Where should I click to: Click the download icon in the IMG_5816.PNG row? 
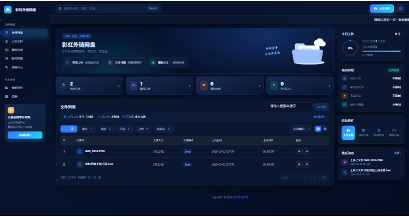[299, 151]
